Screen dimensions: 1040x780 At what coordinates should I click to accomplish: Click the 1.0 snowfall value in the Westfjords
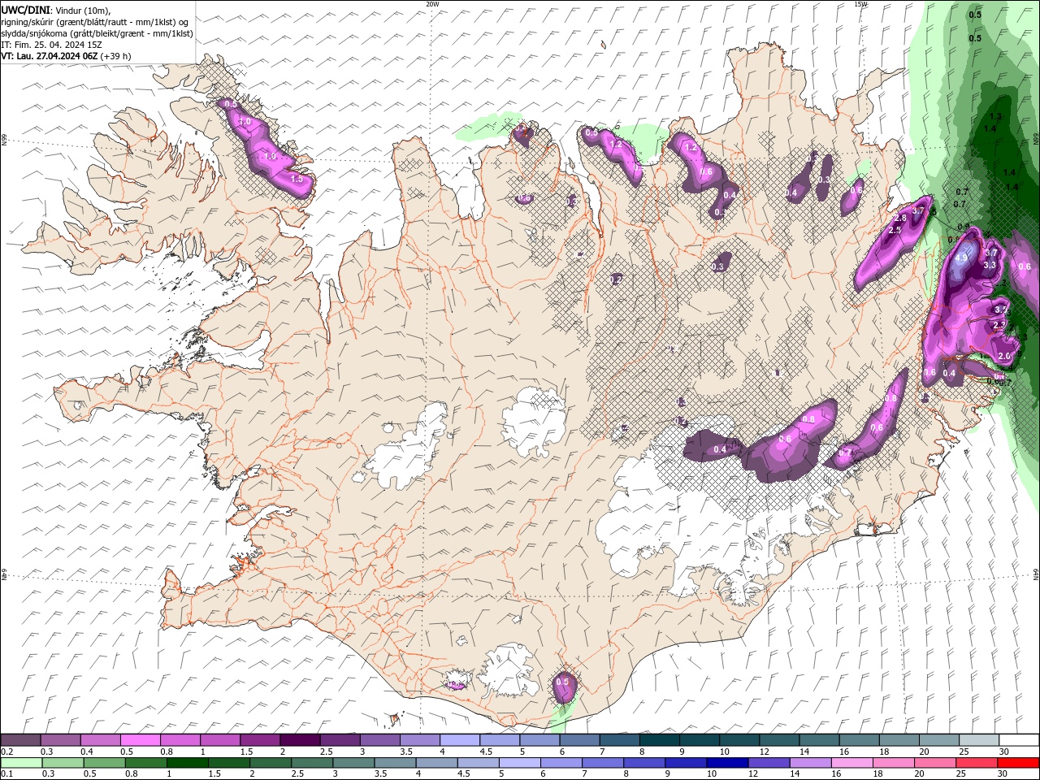[245, 122]
